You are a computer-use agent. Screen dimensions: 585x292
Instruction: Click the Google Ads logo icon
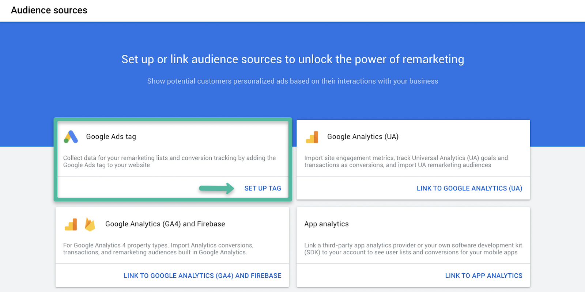coord(71,137)
